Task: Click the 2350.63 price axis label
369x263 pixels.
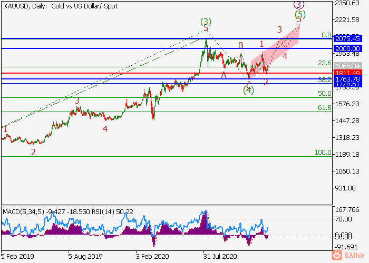Action: (347, 3)
